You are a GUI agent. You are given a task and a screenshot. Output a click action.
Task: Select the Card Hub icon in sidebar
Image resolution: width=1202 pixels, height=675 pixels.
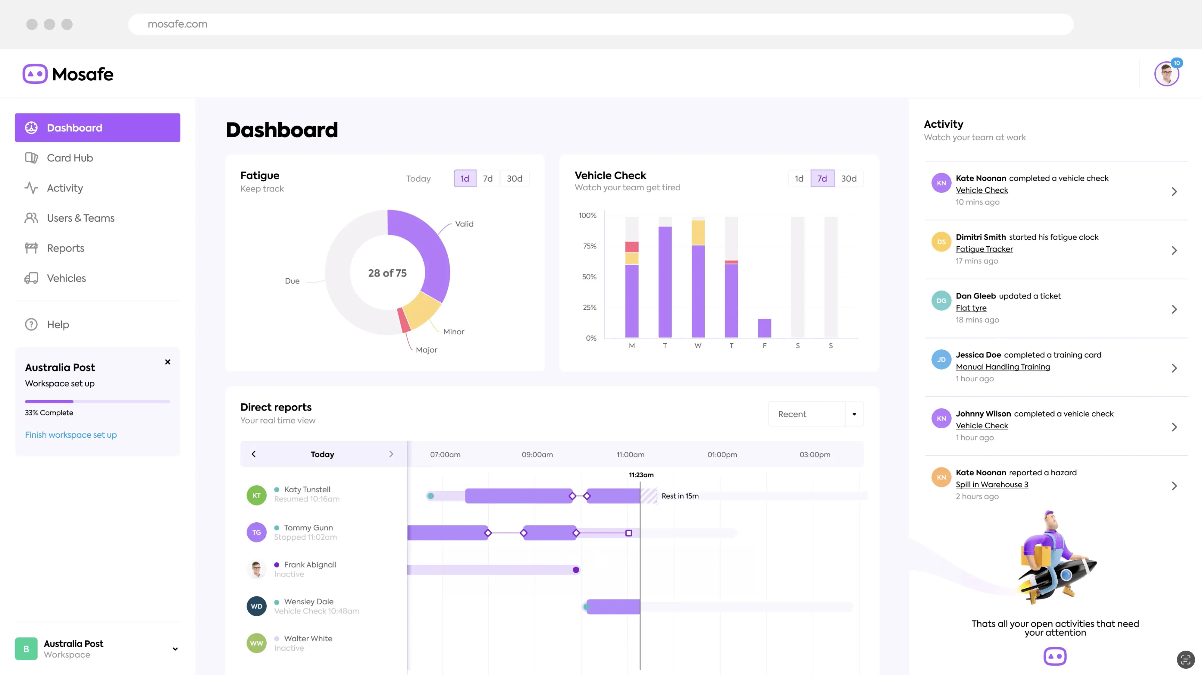(31, 158)
